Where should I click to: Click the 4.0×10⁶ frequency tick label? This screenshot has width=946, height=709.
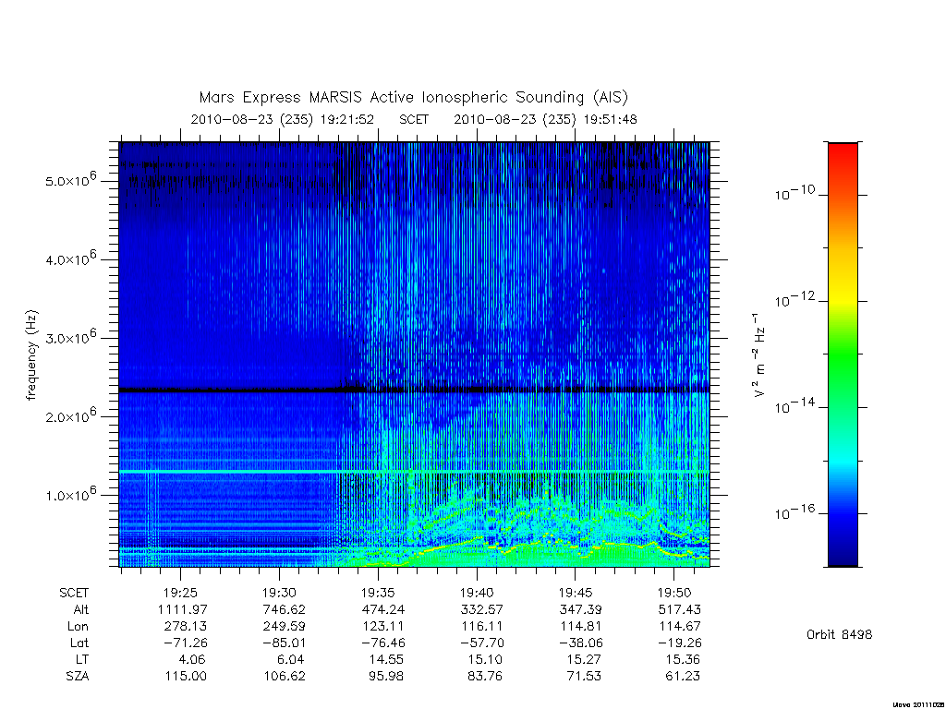[70, 258]
